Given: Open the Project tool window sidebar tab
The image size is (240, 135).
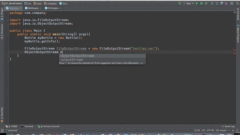Looking at the screenshot, I should coord(2,14).
